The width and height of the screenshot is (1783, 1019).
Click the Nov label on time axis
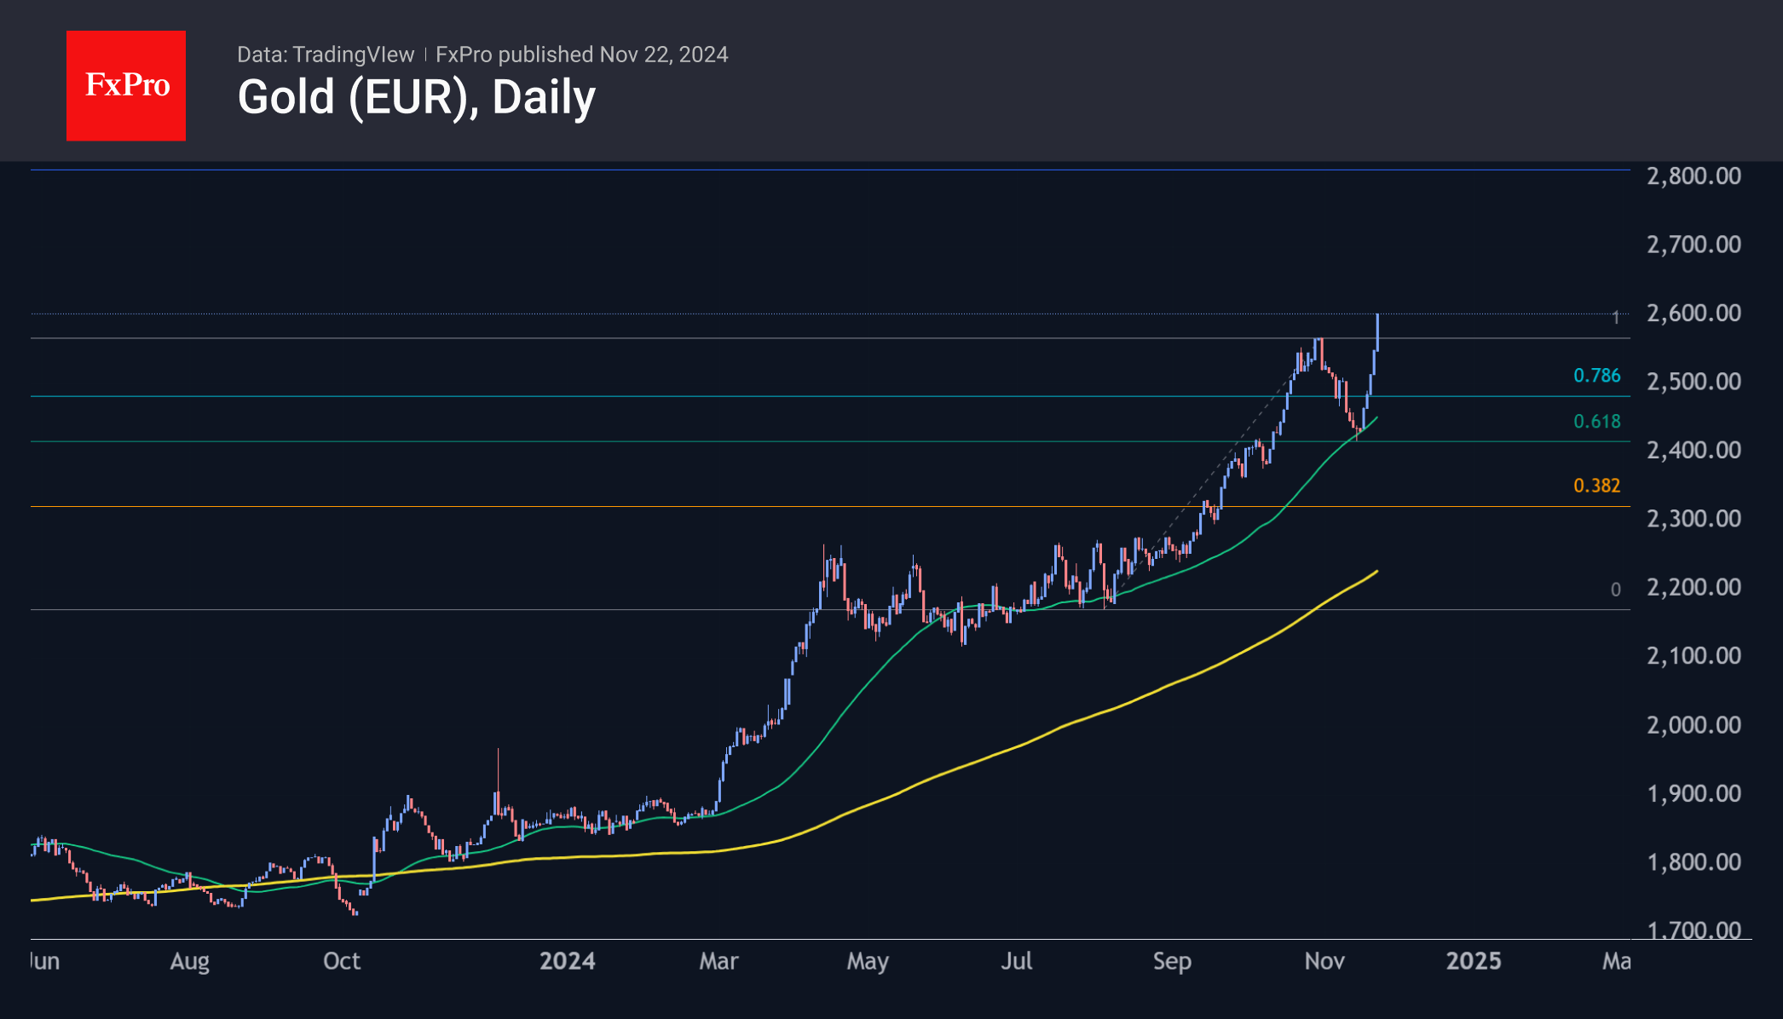tap(1324, 961)
